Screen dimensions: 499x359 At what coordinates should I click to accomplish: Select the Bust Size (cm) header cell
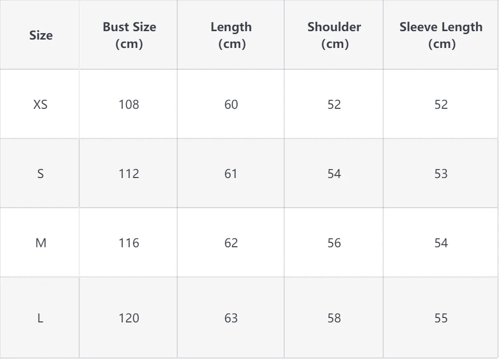click(129, 35)
